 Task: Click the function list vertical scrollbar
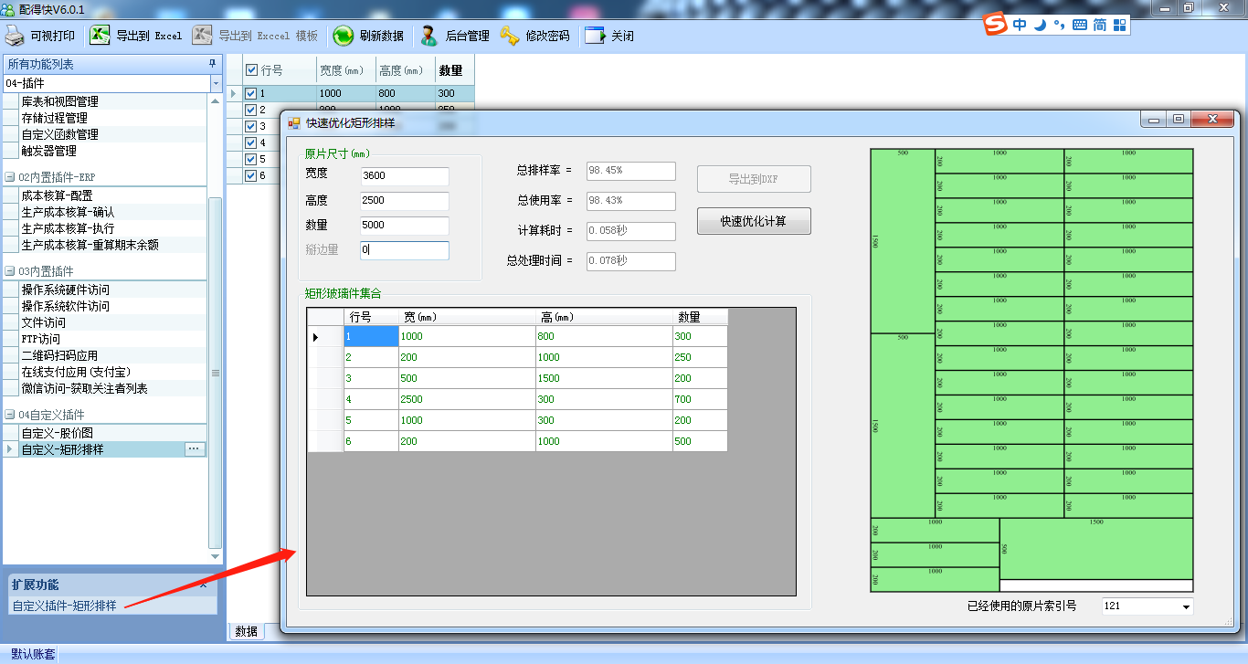click(216, 373)
